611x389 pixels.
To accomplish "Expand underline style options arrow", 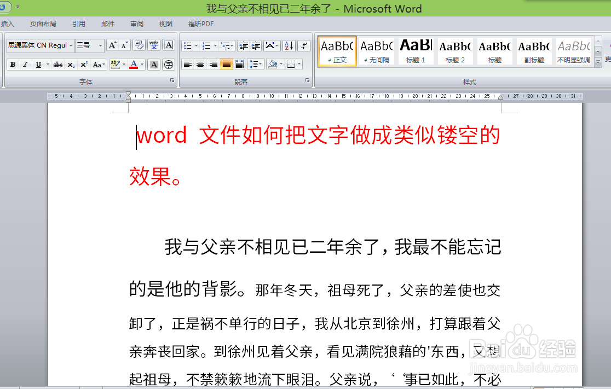I will pos(48,65).
